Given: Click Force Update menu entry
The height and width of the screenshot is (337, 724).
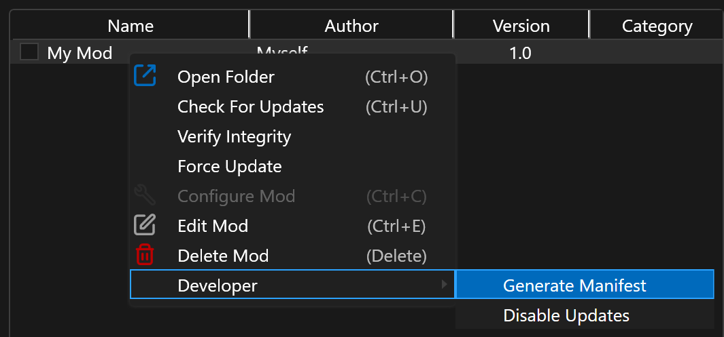Looking at the screenshot, I should 229,167.
